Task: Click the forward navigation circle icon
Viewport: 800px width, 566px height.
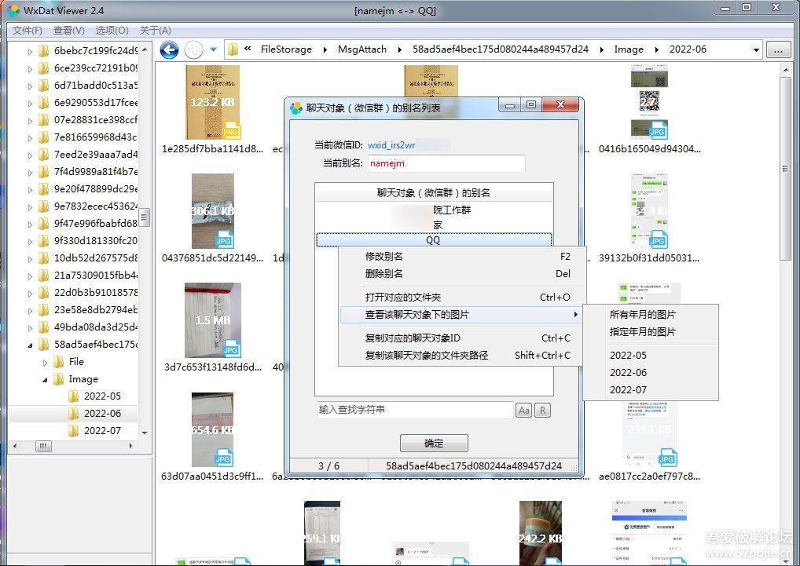Action: pos(193,49)
